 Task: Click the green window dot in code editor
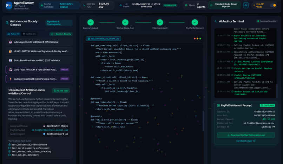[x=200, y=39]
